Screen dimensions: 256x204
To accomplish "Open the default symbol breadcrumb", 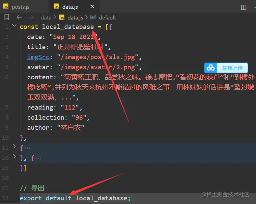I will coord(108,17).
